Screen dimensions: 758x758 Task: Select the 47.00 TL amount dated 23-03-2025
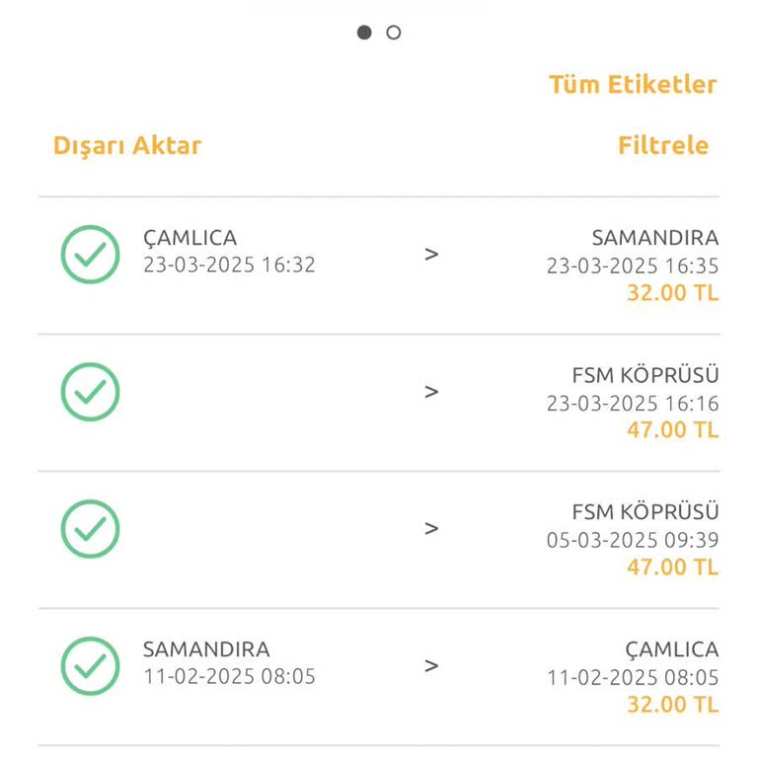coord(672,430)
